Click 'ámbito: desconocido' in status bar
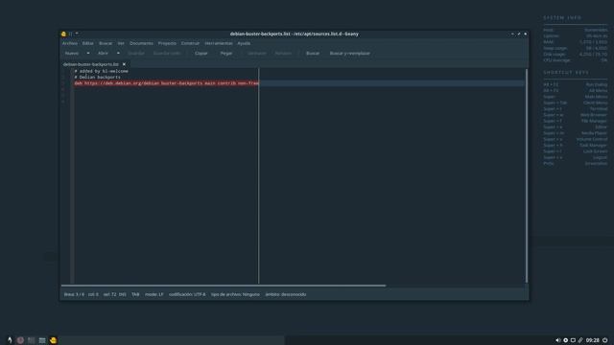This screenshot has width=614, height=345. [x=286, y=294]
